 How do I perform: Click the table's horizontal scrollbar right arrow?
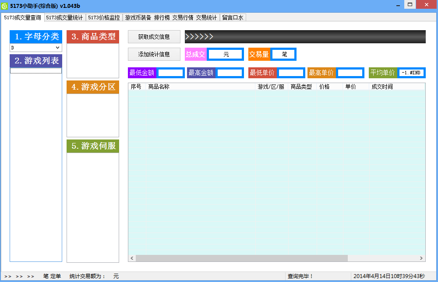pos(421,258)
